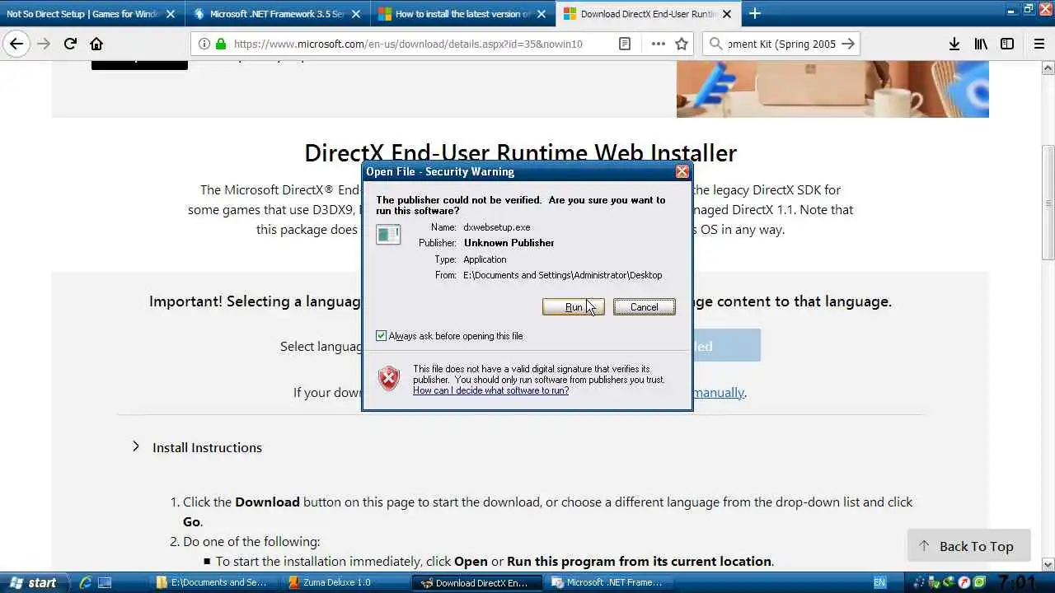1055x593 pixels.
Task: Open the page actions three-dots menu
Action: pyautogui.click(x=658, y=44)
